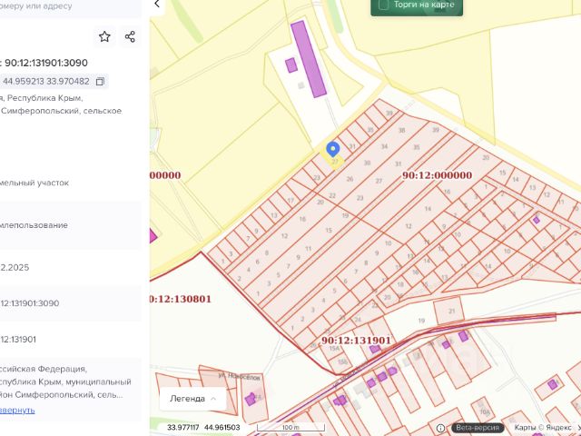The width and height of the screenshot is (581, 436).
Task: Click the 90:12:000000 district label
Action: tap(436, 175)
